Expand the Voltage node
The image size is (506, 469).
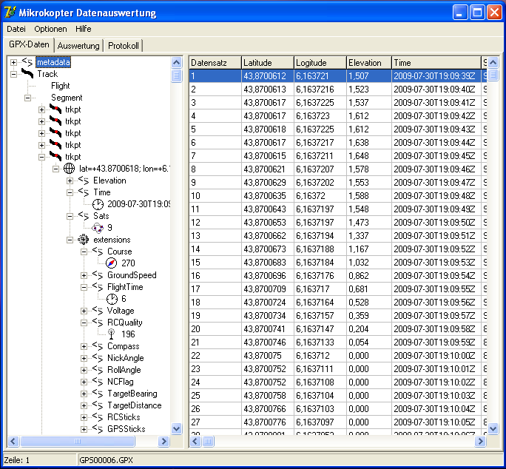(x=84, y=311)
